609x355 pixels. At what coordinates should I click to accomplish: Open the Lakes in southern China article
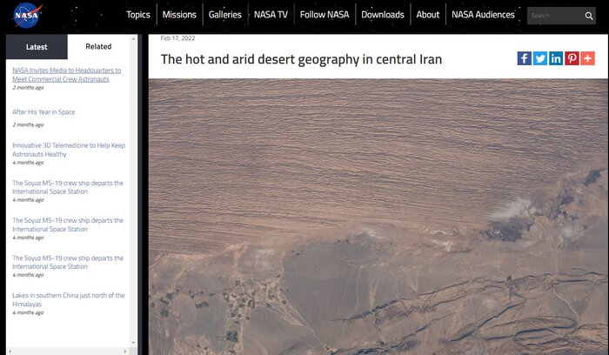[69, 299]
